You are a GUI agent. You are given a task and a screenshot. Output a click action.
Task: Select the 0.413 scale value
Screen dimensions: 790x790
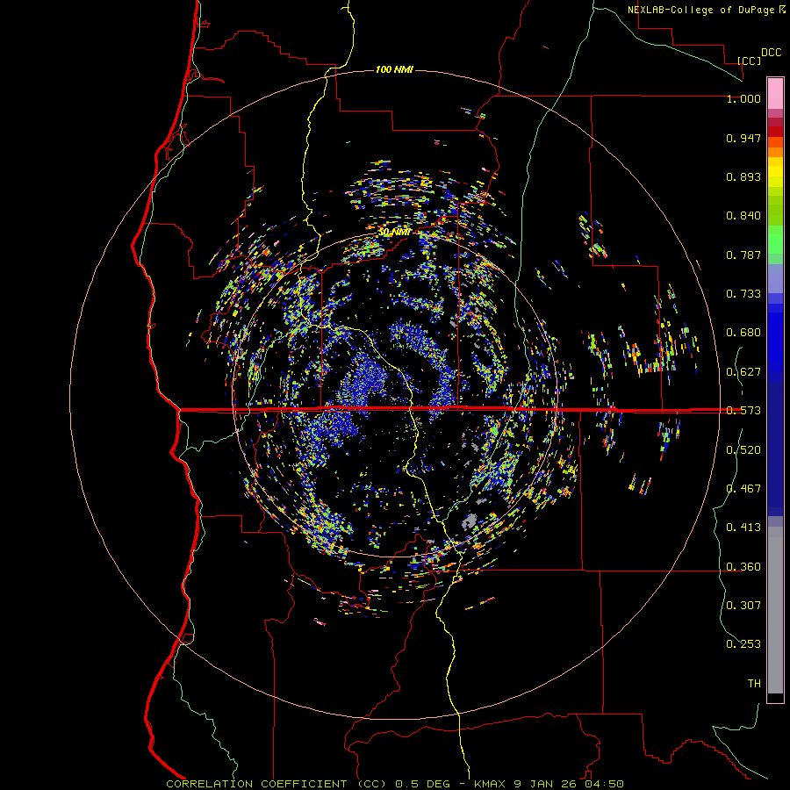pyautogui.click(x=743, y=528)
